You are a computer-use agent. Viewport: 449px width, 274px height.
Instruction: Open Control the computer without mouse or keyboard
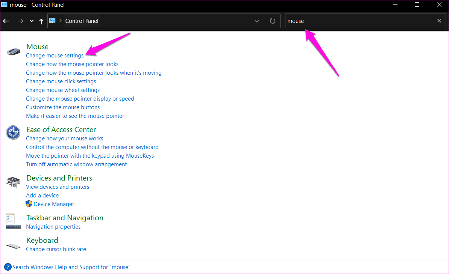[92, 147]
